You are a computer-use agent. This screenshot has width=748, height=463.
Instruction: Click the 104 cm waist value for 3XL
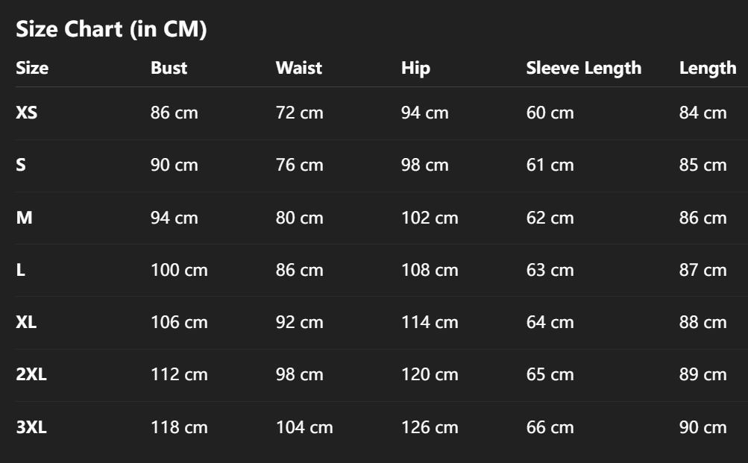tap(304, 427)
